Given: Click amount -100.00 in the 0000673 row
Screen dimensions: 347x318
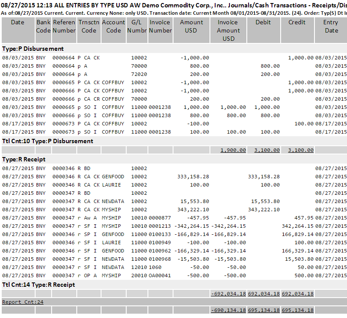Looking at the screenshot, I should click(198, 124).
